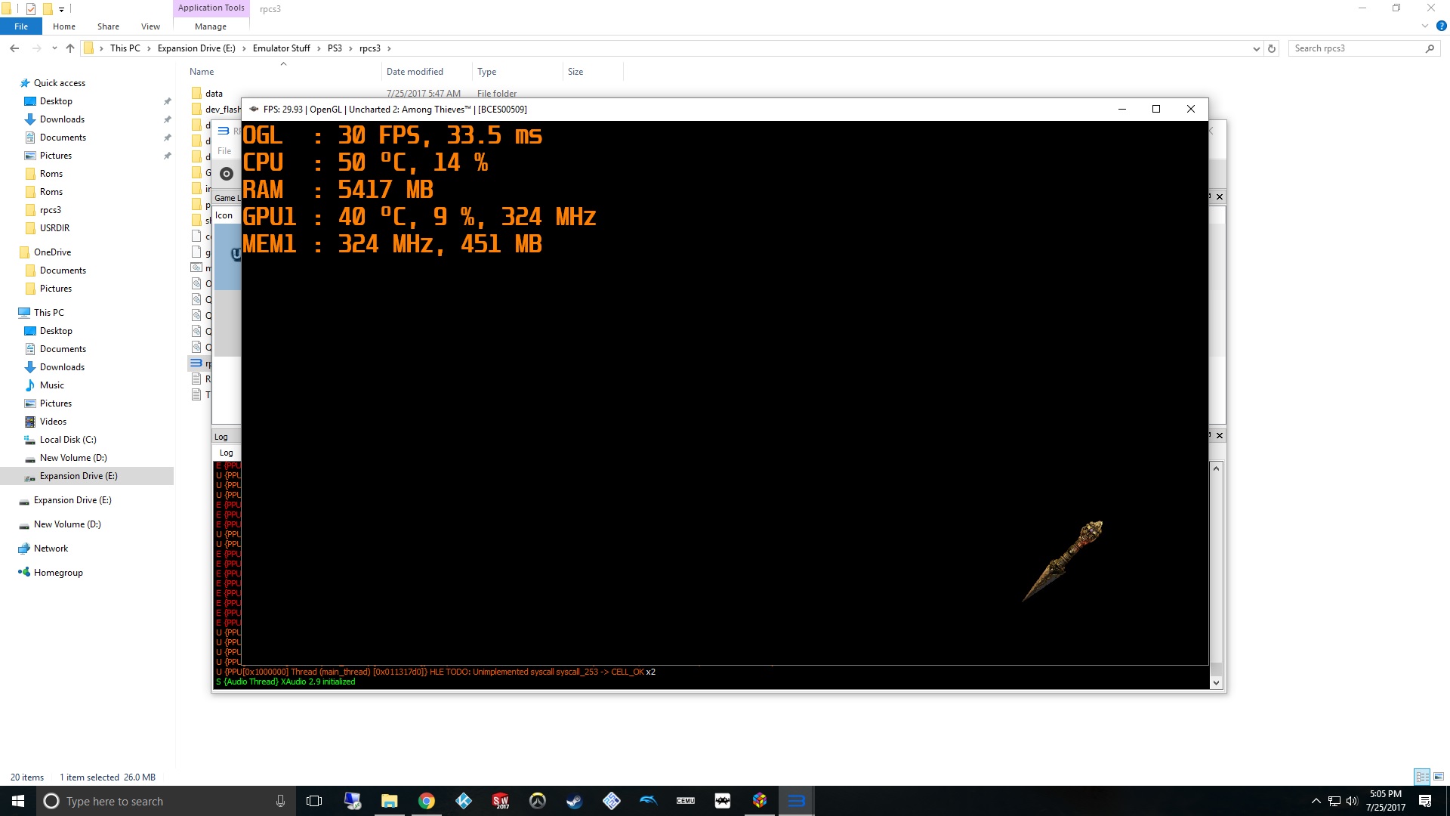Open Google Chrome from the taskbar
This screenshot has width=1450, height=816.
427,801
